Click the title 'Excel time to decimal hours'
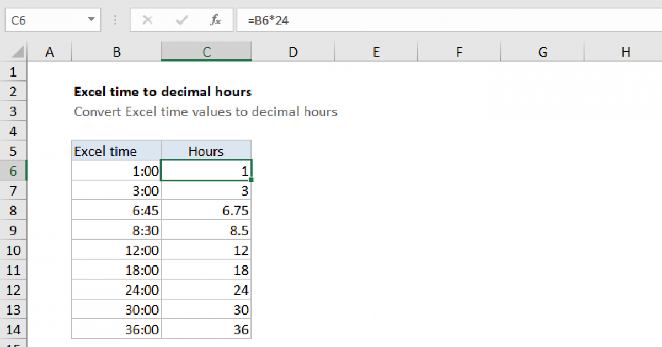662x347 pixels. point(163,91)
